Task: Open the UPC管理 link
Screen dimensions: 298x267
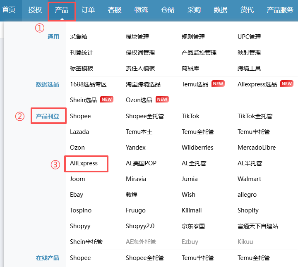Action: (x=249, y=37)
